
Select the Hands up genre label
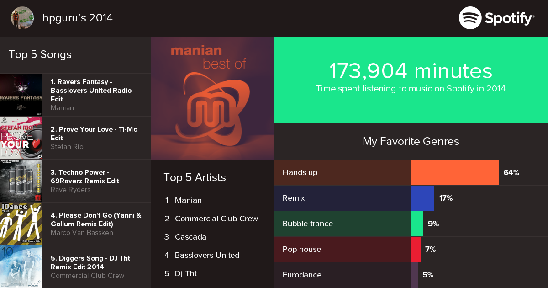[x=300, y=173]
